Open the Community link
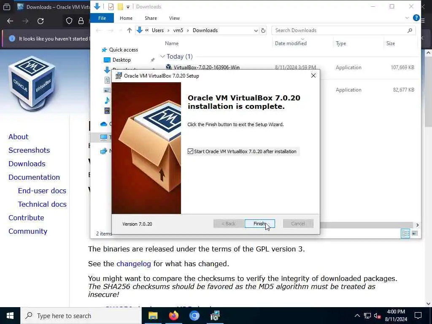 point(28,231)
